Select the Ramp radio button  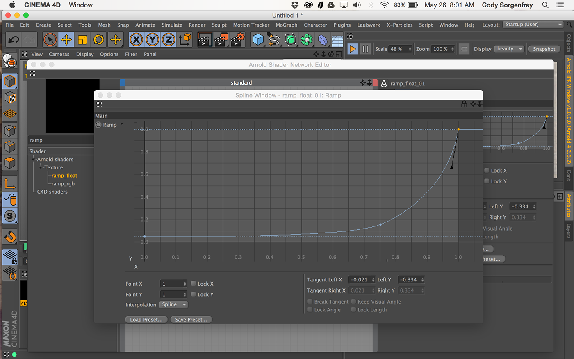pos(98,125)
